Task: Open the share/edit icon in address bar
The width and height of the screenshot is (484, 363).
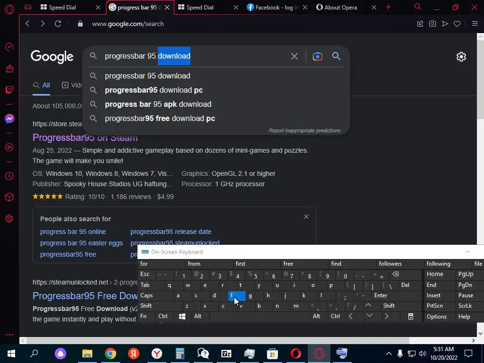Action: 420,24
